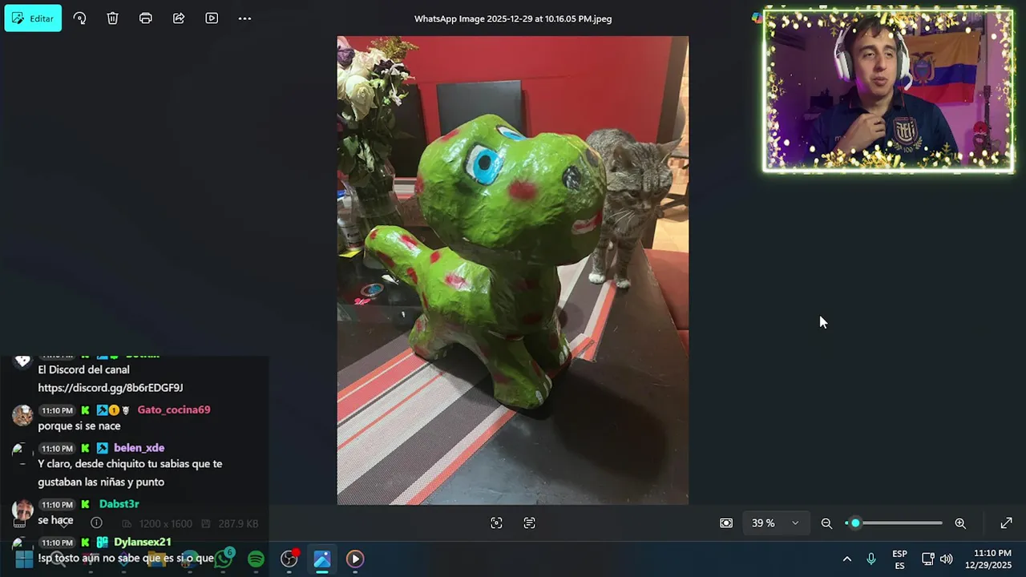Click the file name title WhatsApp Image 2025-12-29
Screen dimensions: 1026x577
513,18
